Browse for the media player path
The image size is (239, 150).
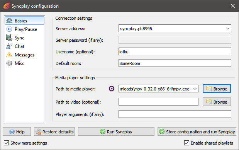[217, 89]
